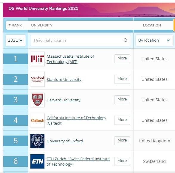Click More button for ETH Zurich

pyautogui.click(x=122, y=161)
